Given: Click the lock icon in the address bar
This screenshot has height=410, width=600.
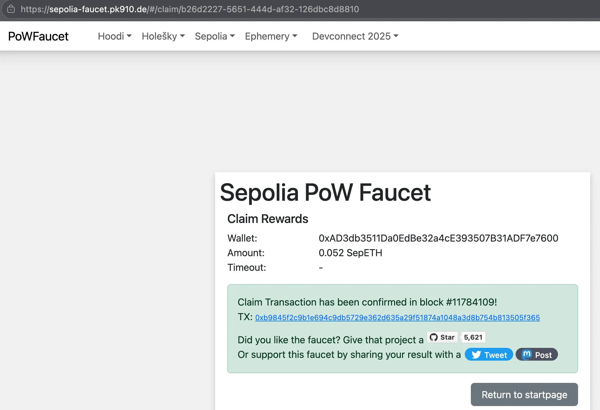Looking at the screenshot, I should tap(11, 9).
